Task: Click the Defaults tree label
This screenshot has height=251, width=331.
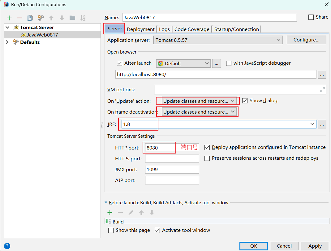Action: pos(30,42)
